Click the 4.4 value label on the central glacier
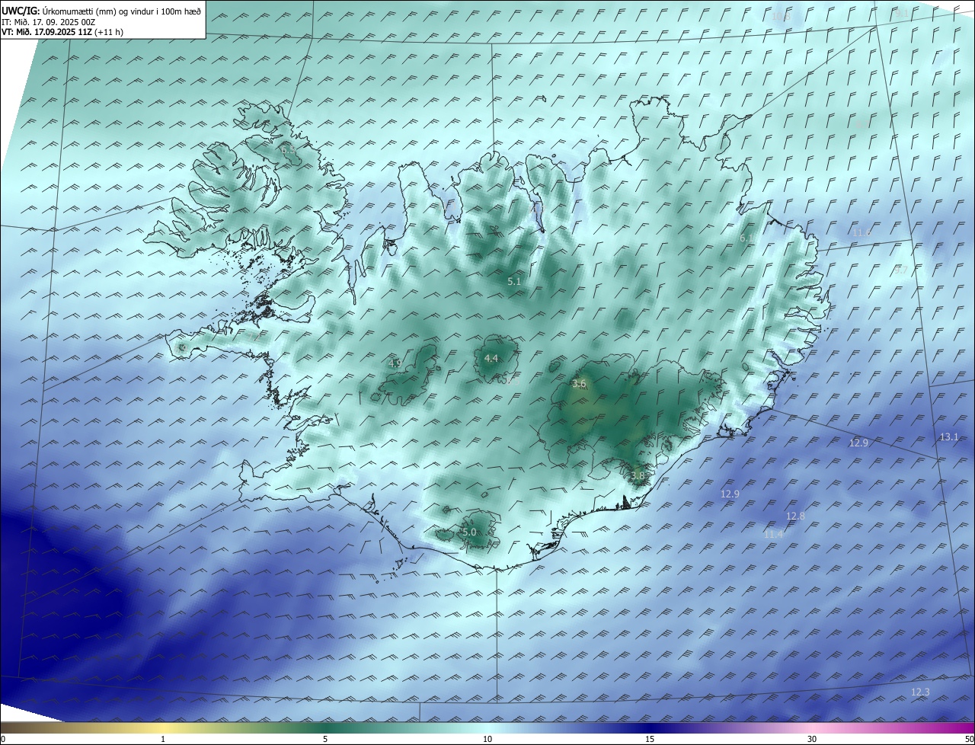The width and height of the screenshot is (975, 745). point(491,358)
